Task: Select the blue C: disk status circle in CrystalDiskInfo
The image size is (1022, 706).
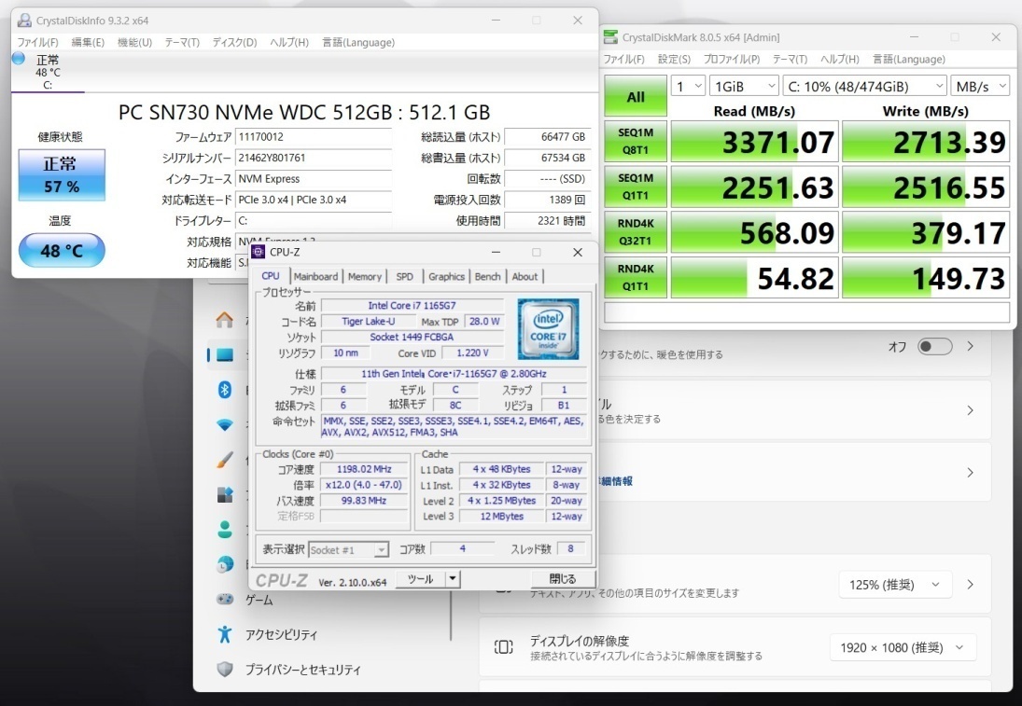Action: [x=19, y=59]
